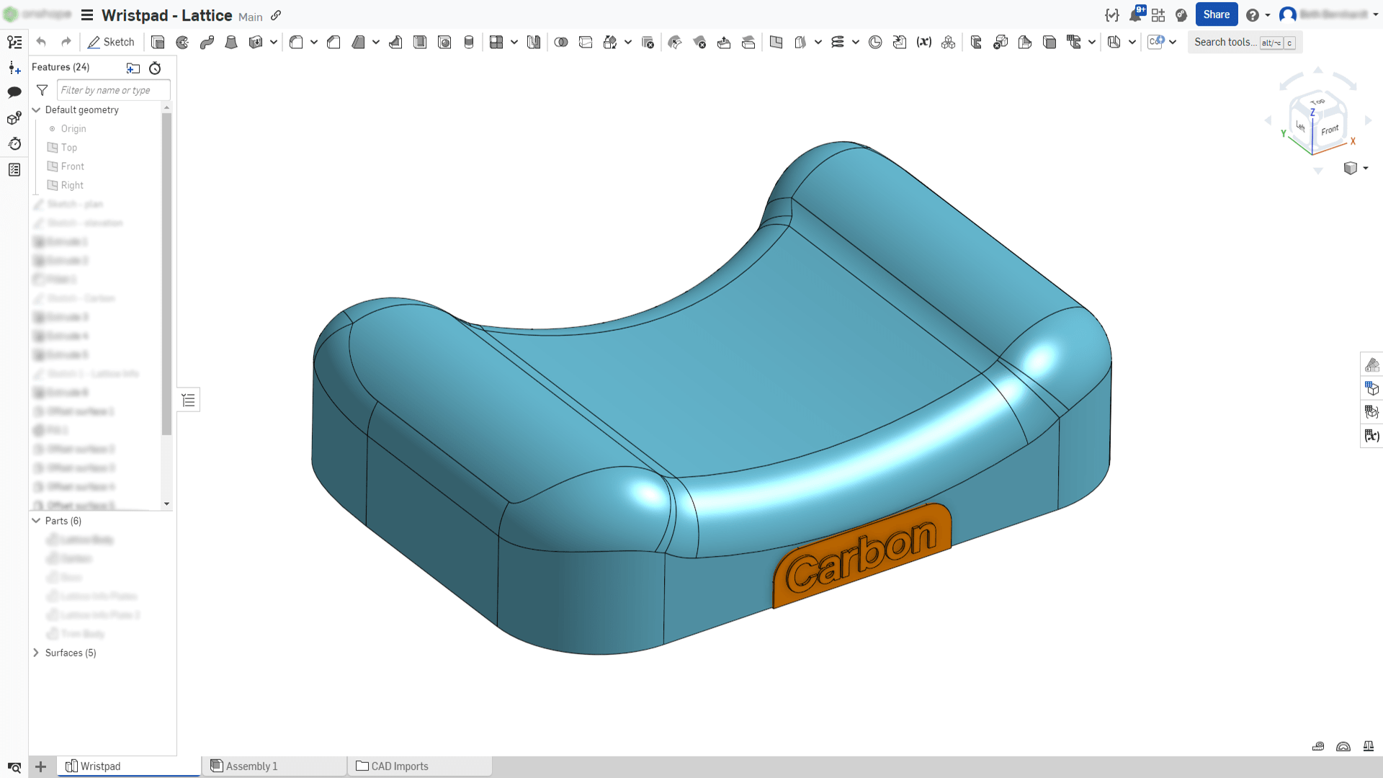The height and width of the screenshot is (778, 1383).
Task: Click the notifications bell icon
Action: (1136, 14)
